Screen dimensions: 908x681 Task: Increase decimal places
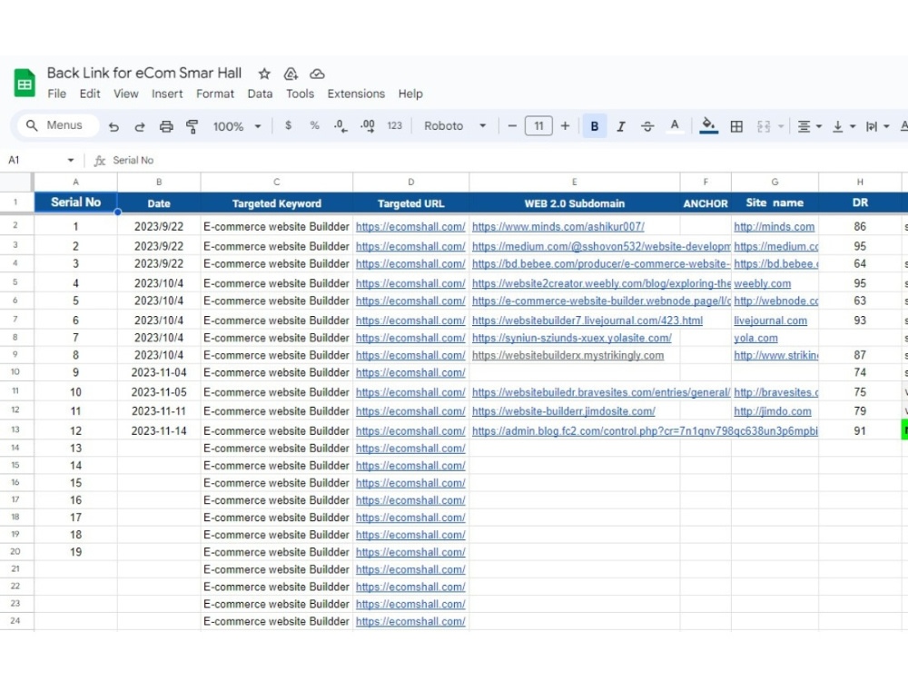(367, 125)
